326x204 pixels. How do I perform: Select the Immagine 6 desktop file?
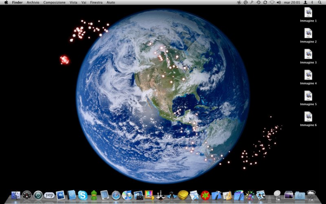[x=308, y=119]
